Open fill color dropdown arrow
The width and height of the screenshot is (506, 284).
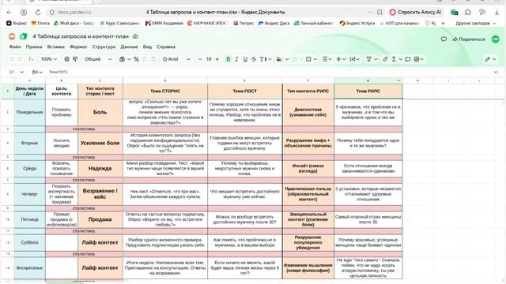287,59
